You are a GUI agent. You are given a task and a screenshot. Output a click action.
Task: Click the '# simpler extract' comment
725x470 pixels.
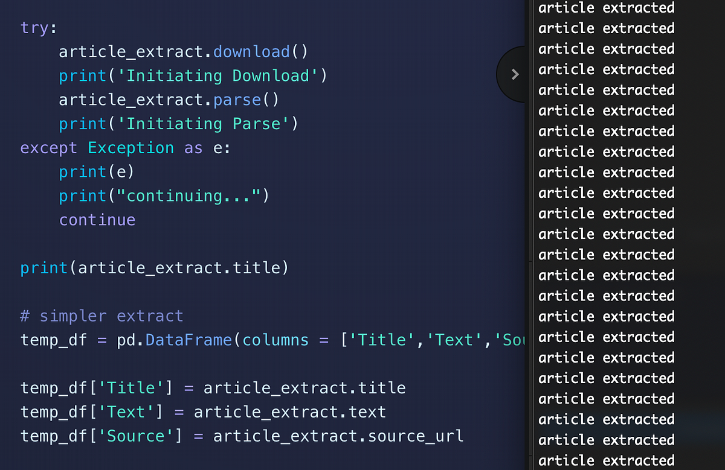[x=101, y=316]
